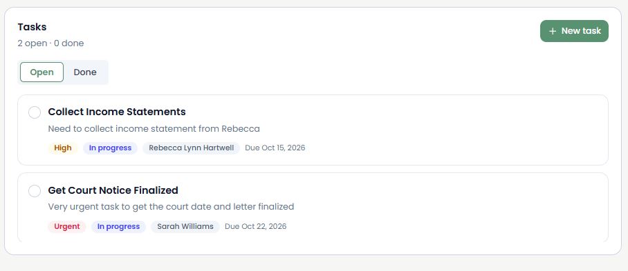Click the plus icon in New task button
Viewport: 628px width, 271px height.
point(553,31)
